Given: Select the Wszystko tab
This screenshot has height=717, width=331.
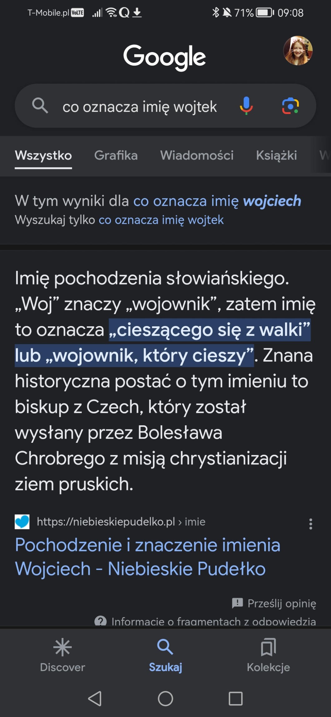Looking at the screenshot, I should pyautogui.click(x=43, y=155).
